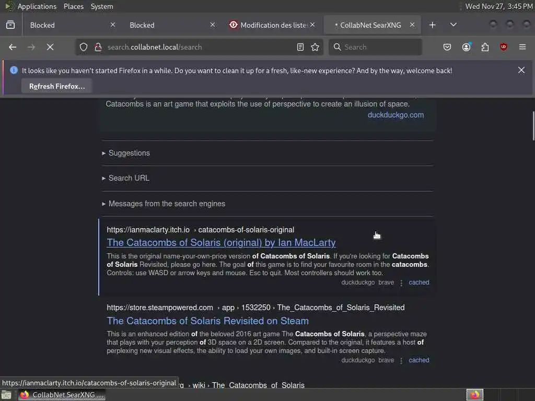Click the forward navigation arrow
Screen dimensions: 535x401
click(x=31, y=47)
